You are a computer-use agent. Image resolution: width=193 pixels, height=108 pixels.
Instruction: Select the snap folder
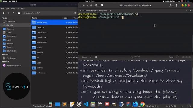click(x=54, y=63)
